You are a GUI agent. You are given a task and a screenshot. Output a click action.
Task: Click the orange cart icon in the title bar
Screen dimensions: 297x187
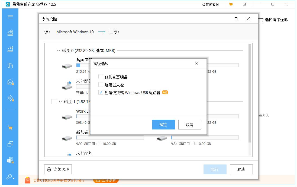click(231, 4)
